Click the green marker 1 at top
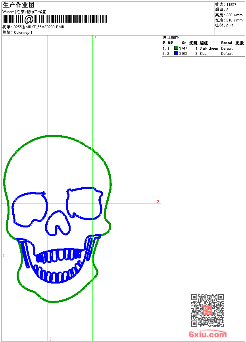Viewport: 246px width, 342px height. 95,37
